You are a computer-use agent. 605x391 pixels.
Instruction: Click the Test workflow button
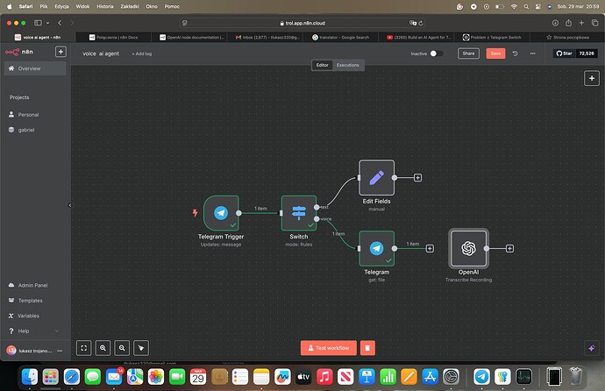pyautogui.click(x=328, y=348)
